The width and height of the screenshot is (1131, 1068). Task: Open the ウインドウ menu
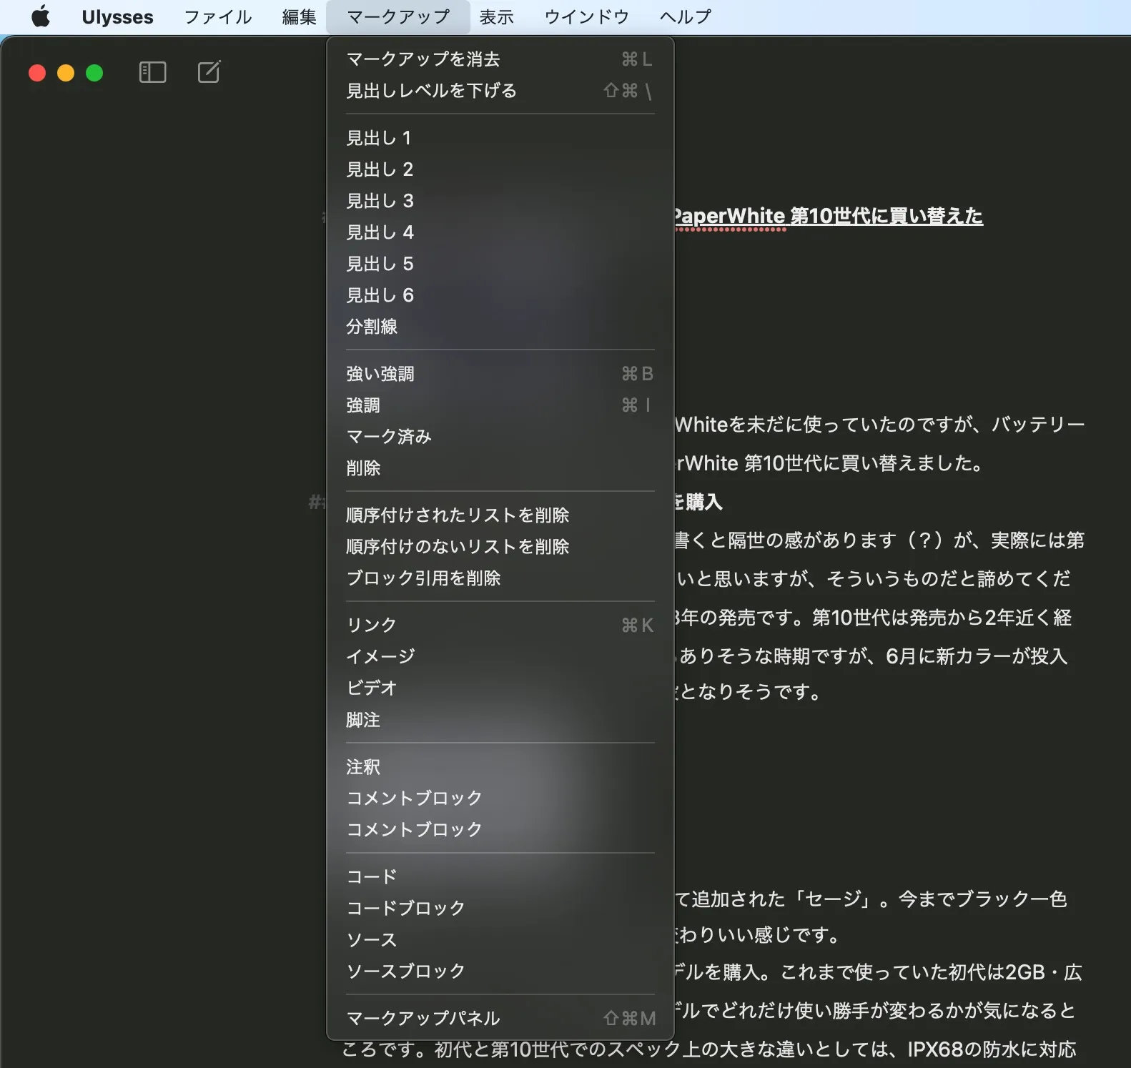pyautogui.click(x=586, y=16)
